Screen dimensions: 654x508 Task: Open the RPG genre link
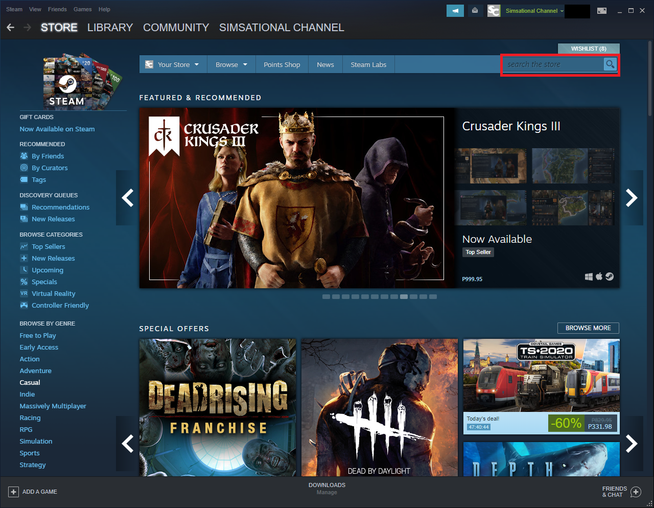[26, 429]
